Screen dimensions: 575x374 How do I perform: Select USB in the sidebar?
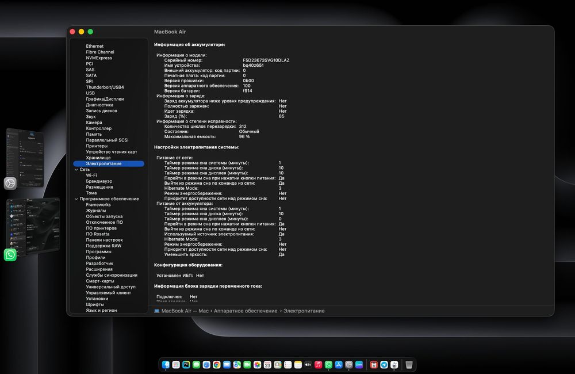(x=90, y=93)
